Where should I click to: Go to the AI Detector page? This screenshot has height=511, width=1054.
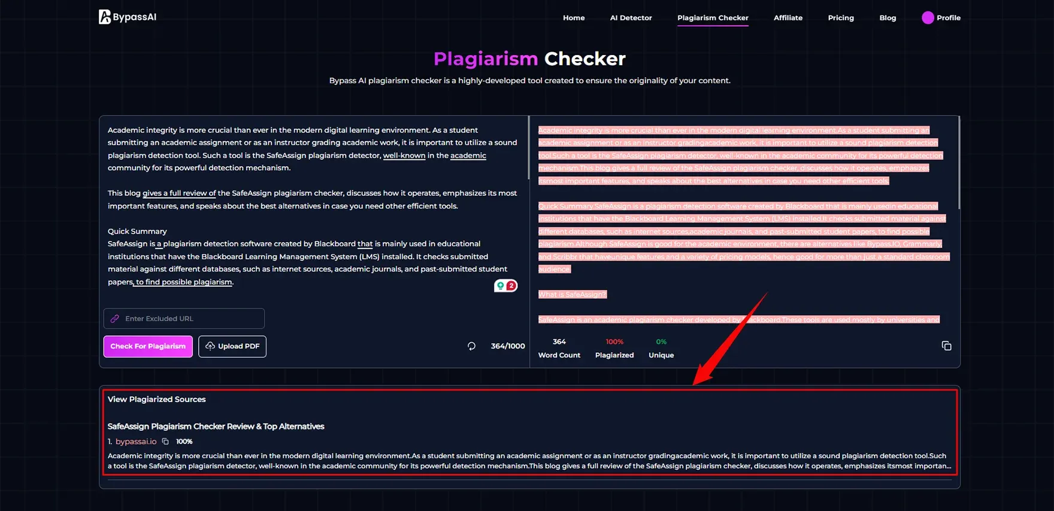pos(631,18)
